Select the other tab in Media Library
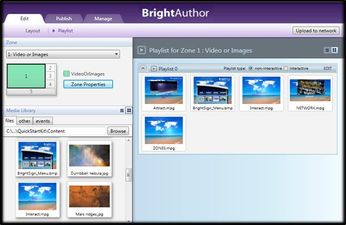Viewport: 346px width, 225px height. click(25, 121)
